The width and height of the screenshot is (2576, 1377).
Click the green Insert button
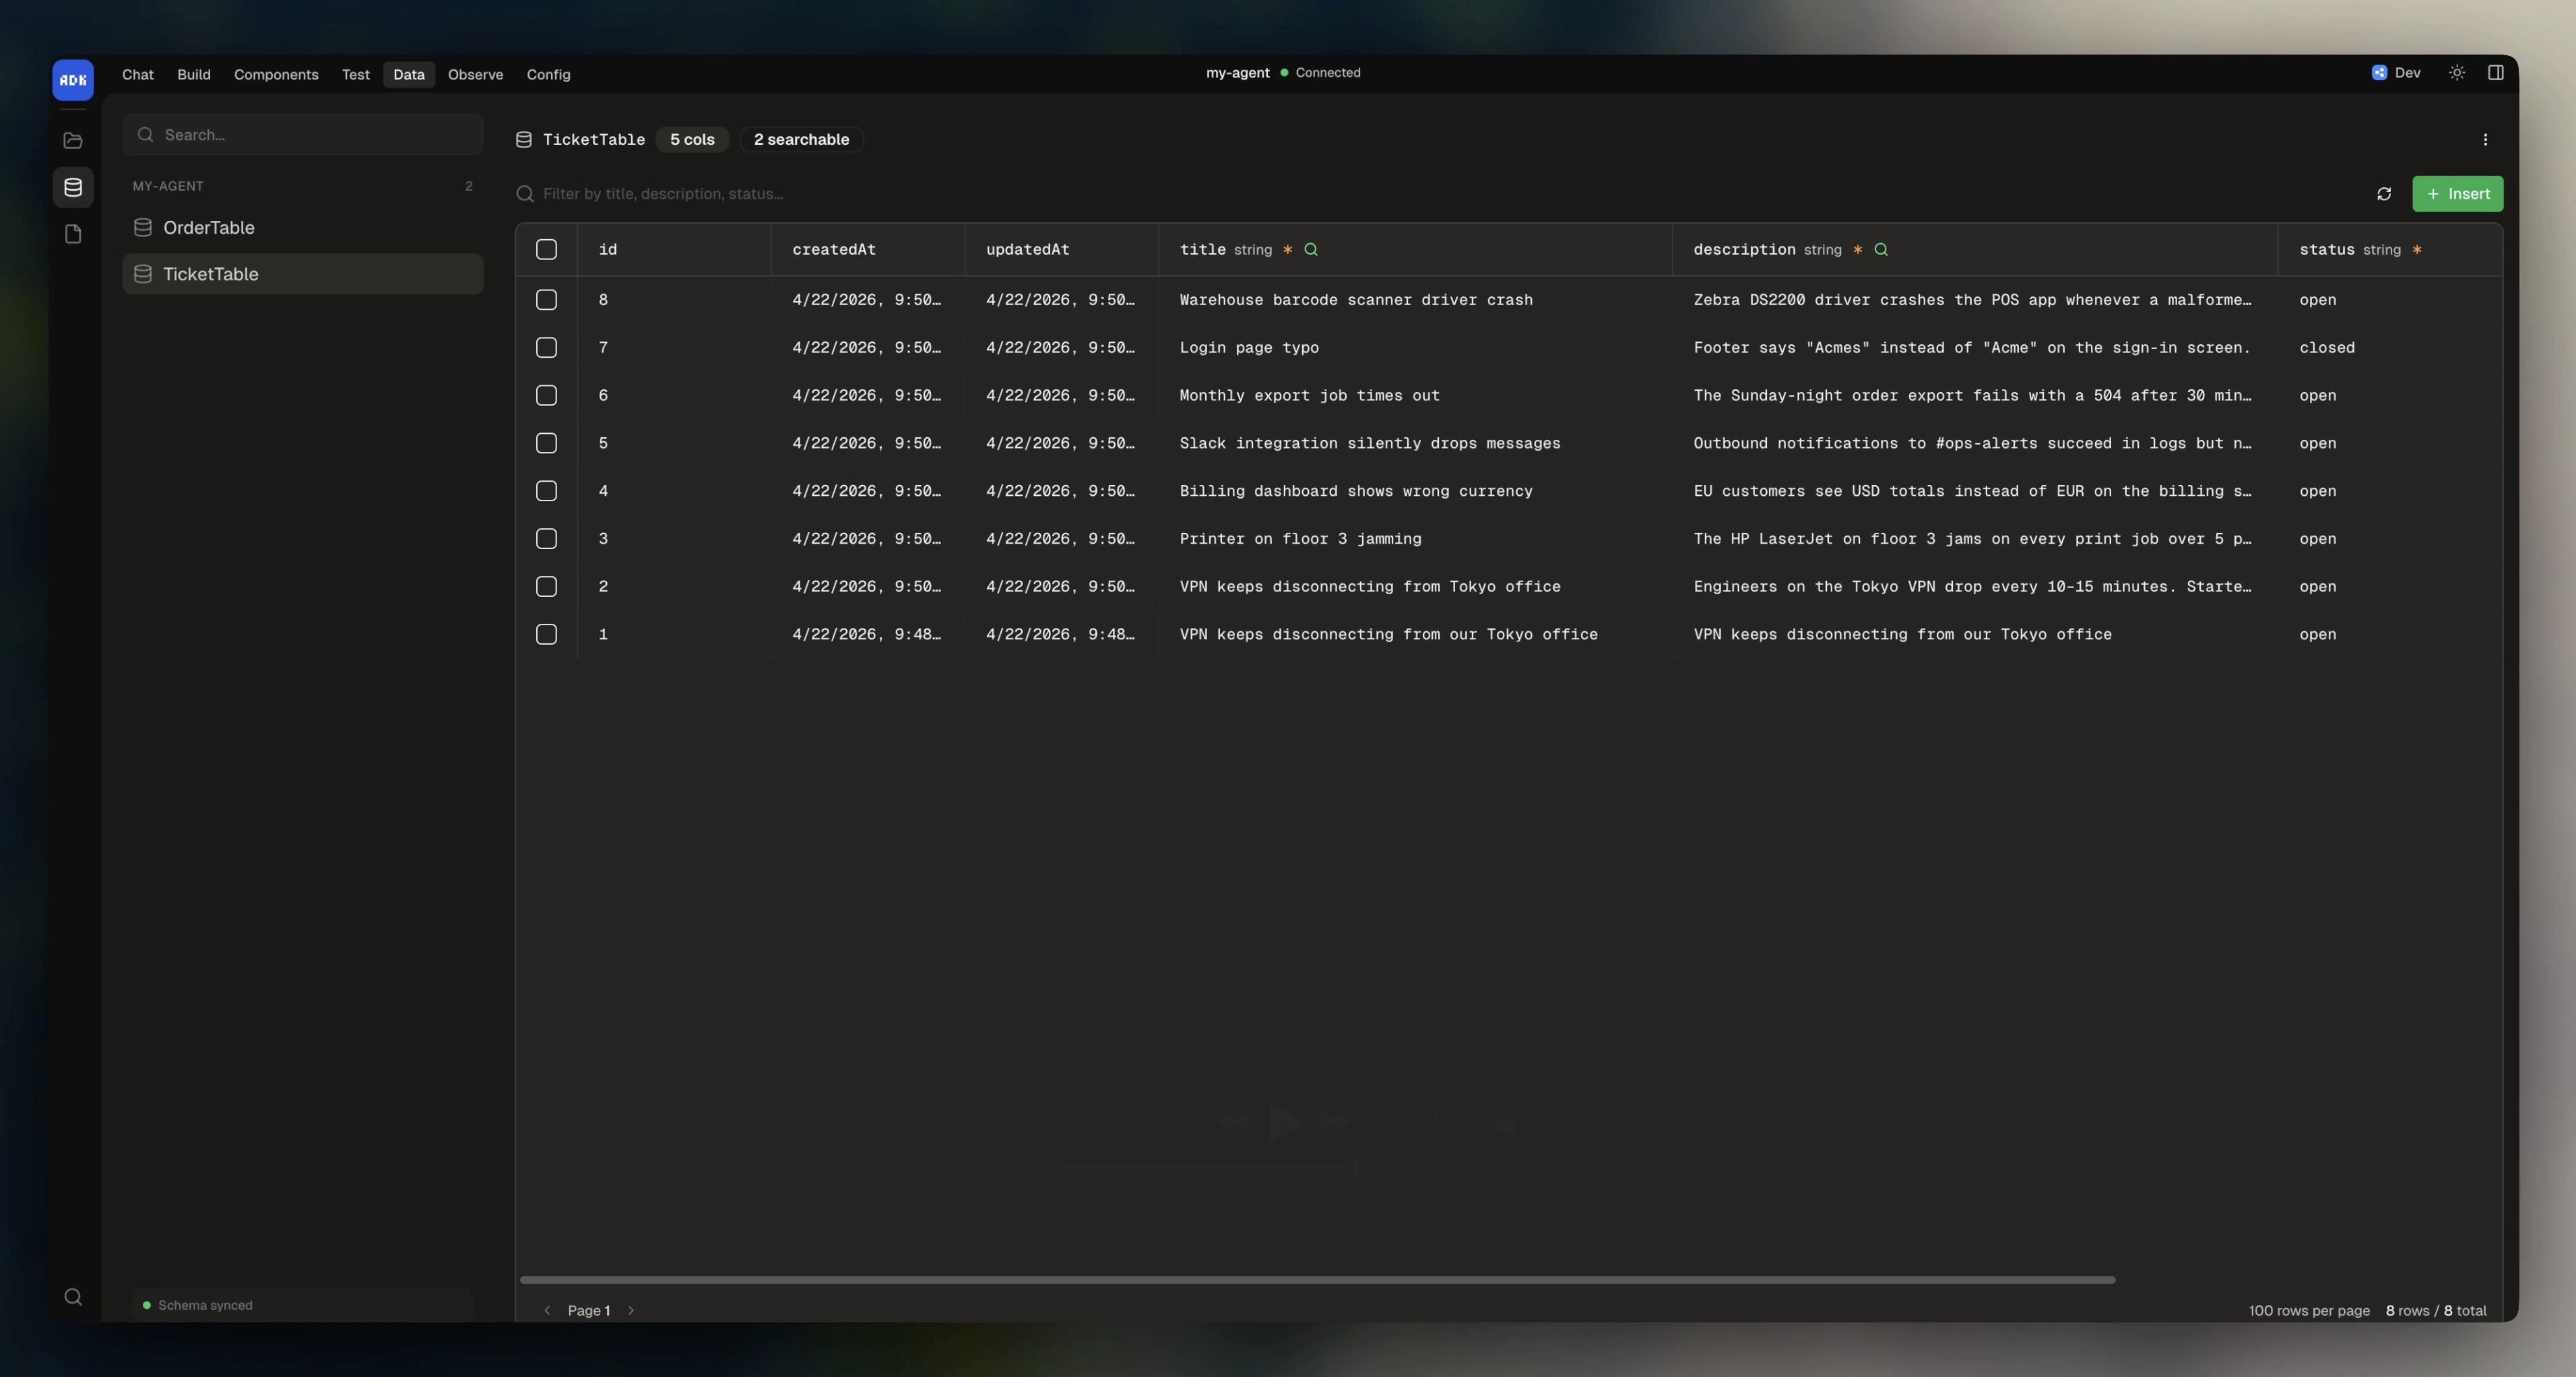pos(2457,194)
